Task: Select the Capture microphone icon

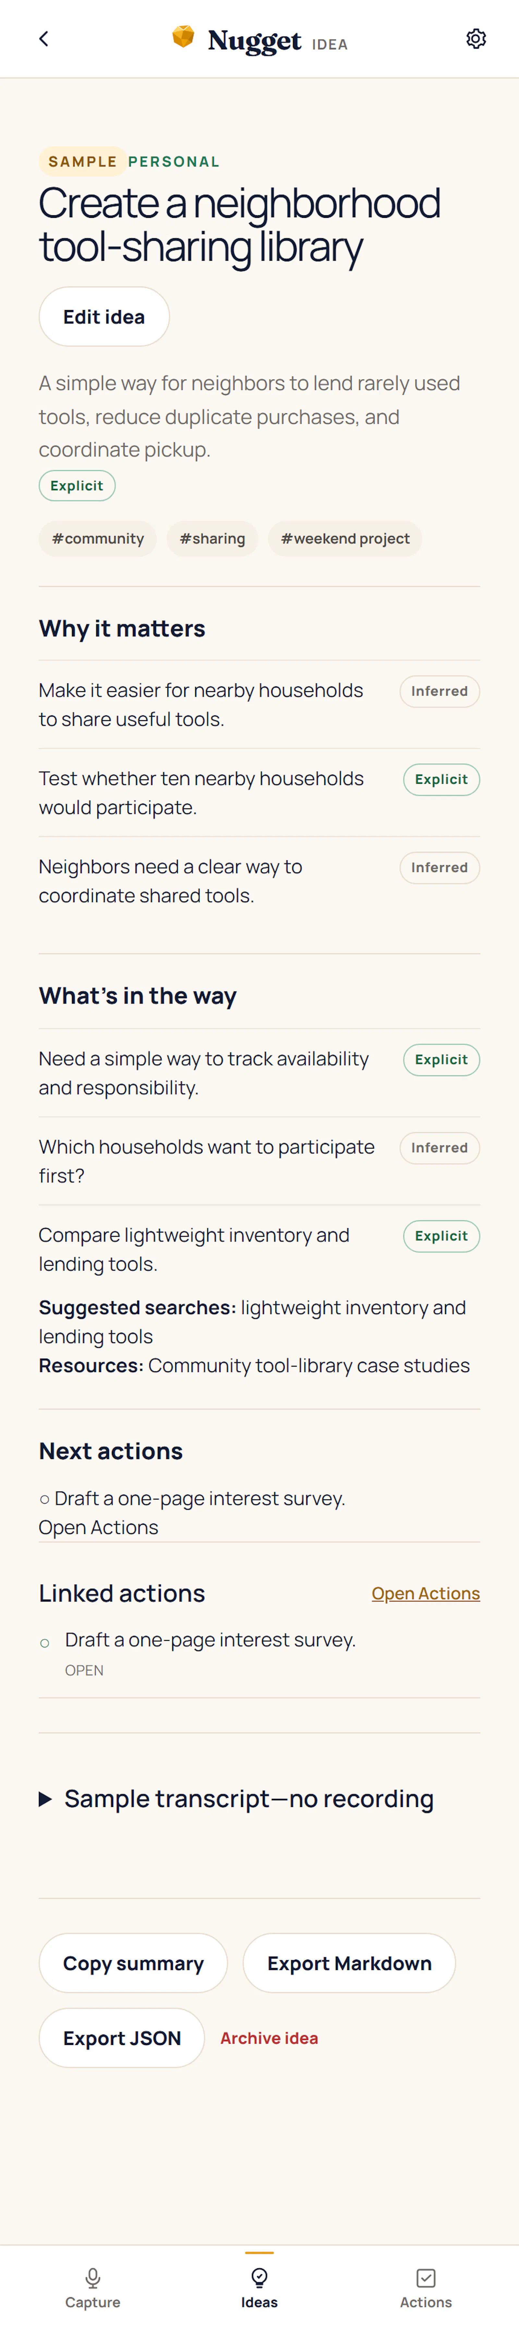Action: click(x=92, y=2276)
